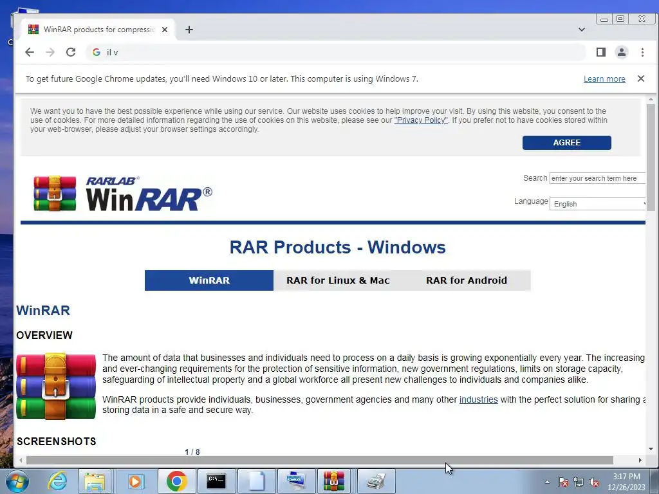Screen dimensions: 659x494
Task: Open the WinRAR taskbar item
Action: [x=334, y=481]
